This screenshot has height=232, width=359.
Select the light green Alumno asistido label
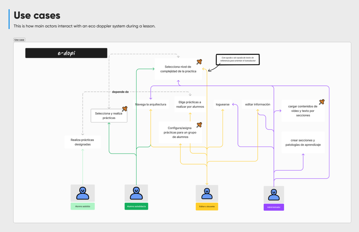[x=83, y=207]
